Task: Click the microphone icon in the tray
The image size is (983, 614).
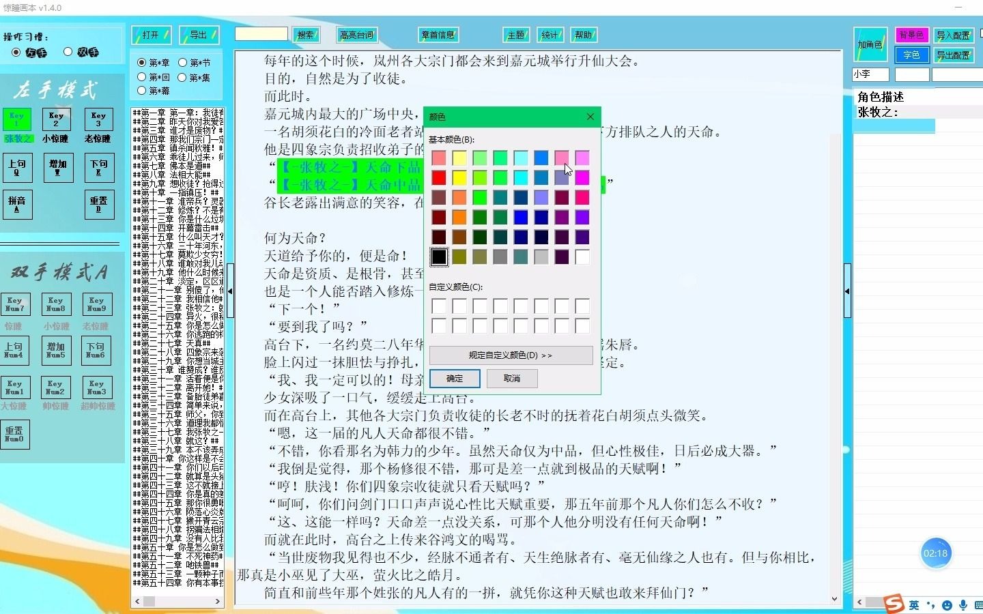Action: click(x=963, y=605)
